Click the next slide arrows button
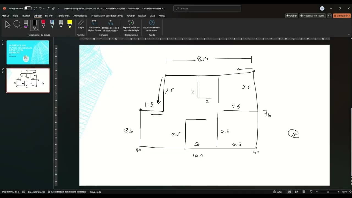352x198 pixels. (351, 184)
